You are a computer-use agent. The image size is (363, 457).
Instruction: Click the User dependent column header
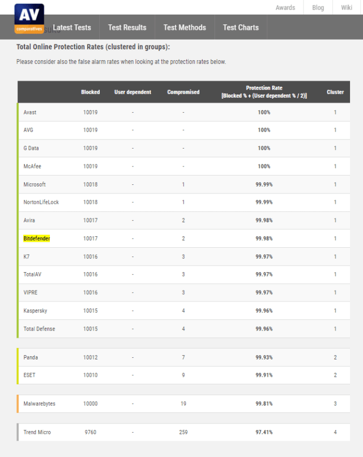click(133, 92)
